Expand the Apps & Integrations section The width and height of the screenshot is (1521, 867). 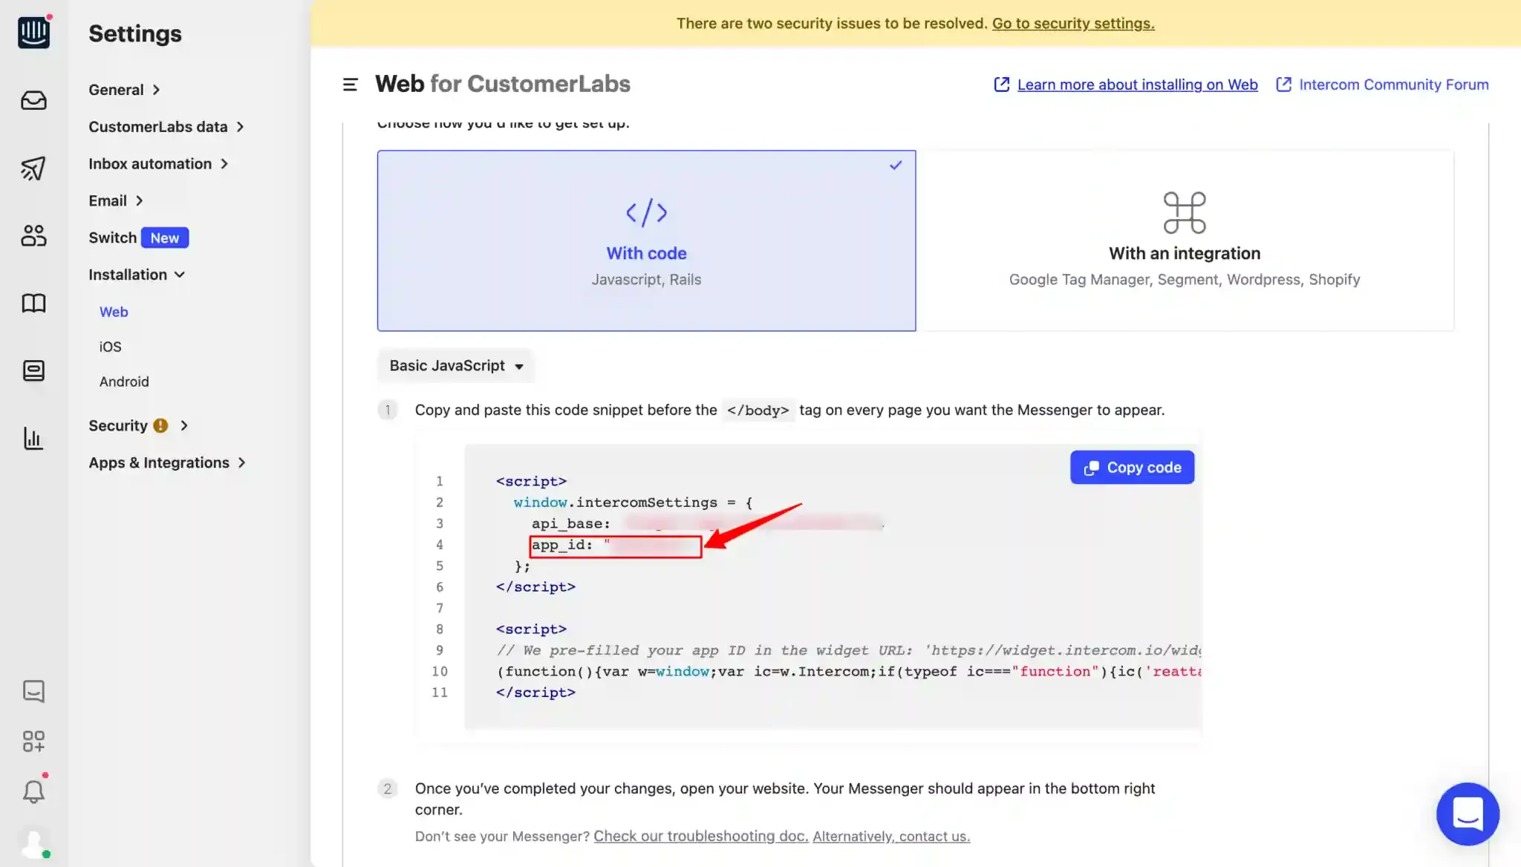click(x=167, y=462)
